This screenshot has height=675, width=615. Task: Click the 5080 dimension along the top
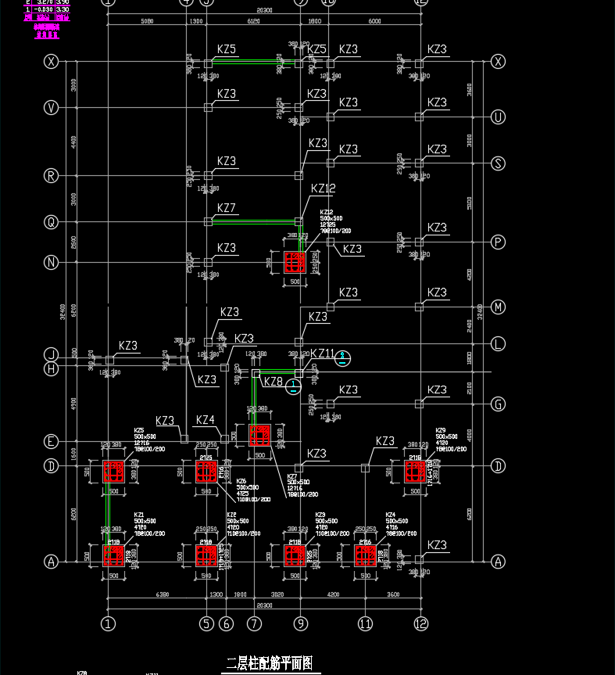pos(147,21)
